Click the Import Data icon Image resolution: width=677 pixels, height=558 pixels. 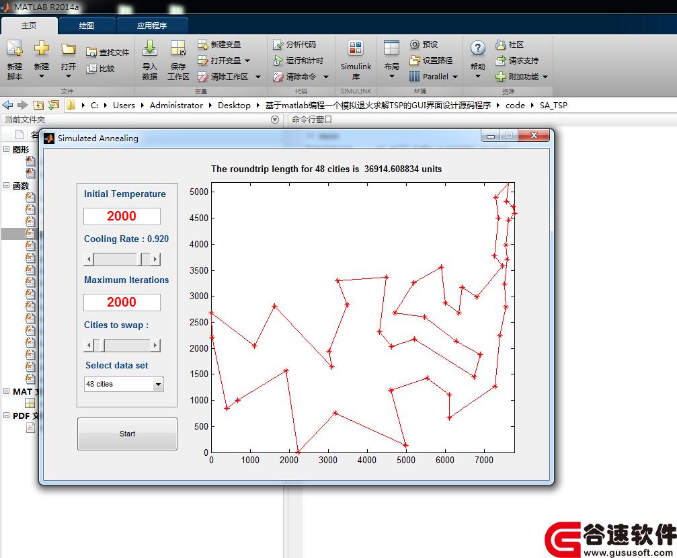tap(150, 48)
